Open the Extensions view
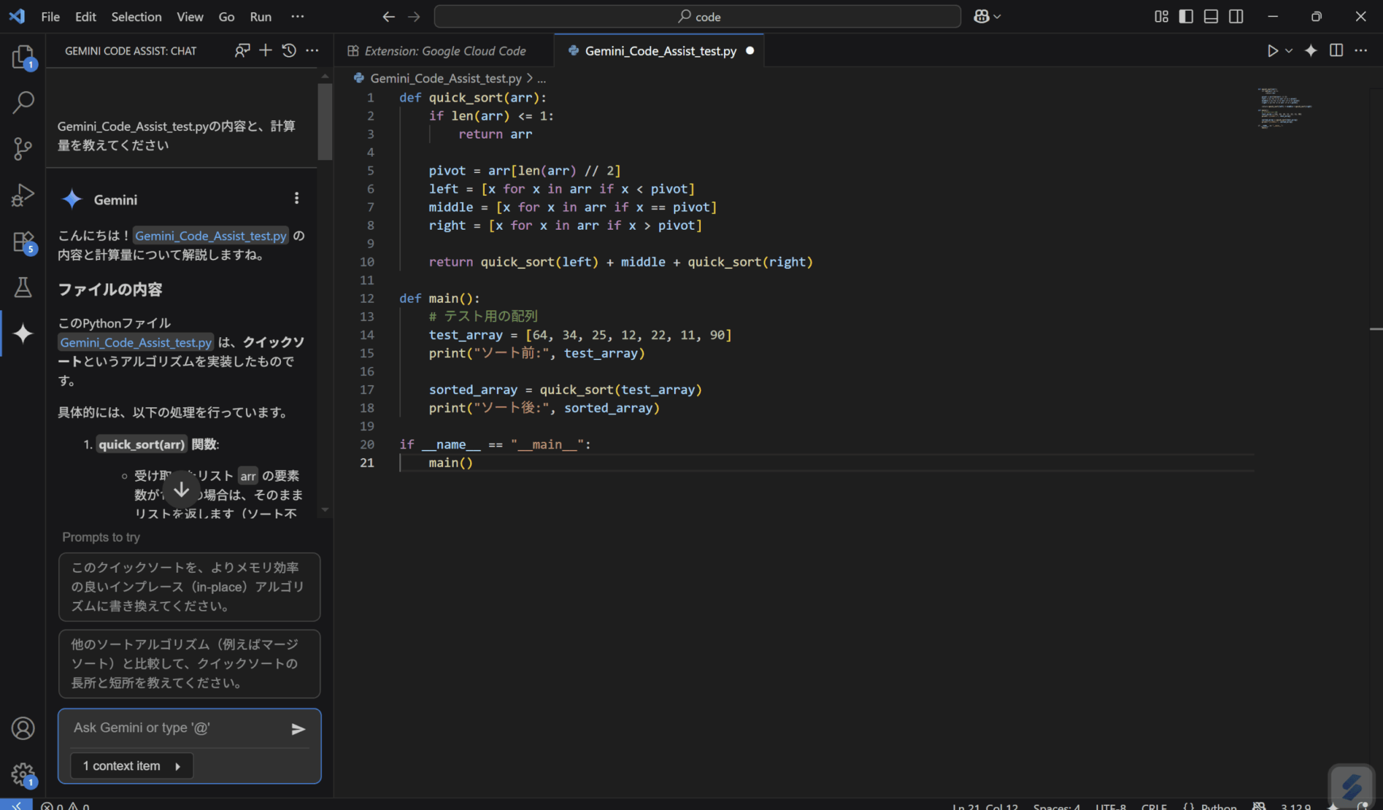 23,241
